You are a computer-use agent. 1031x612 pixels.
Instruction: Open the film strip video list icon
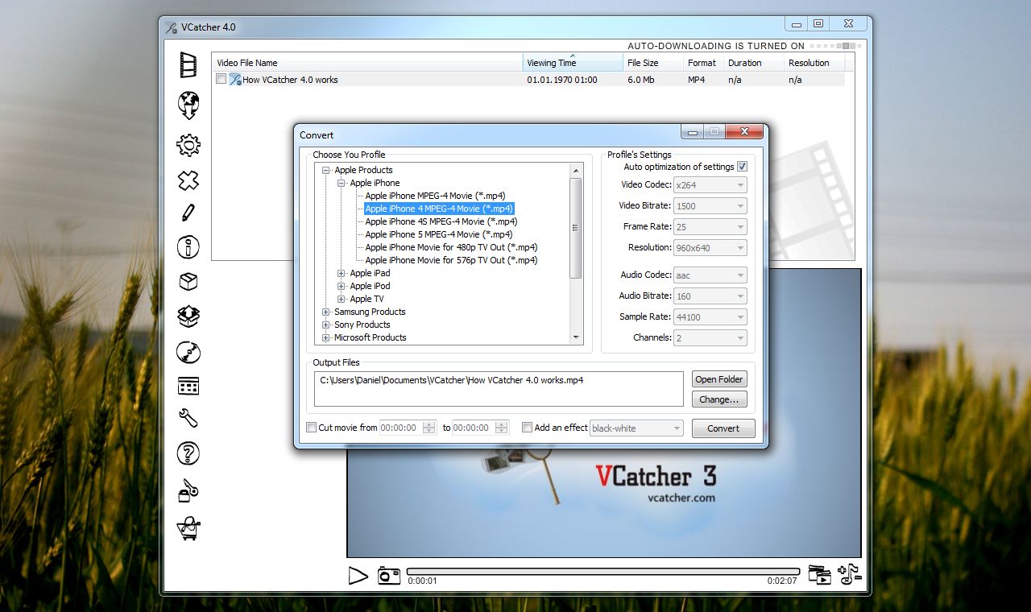188,64
